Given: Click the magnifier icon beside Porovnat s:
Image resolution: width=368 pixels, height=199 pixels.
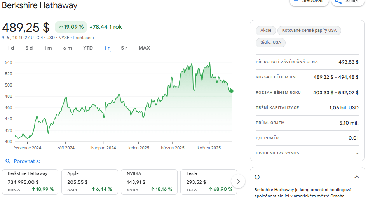Looking at the screenshot, I should [8, 161].
